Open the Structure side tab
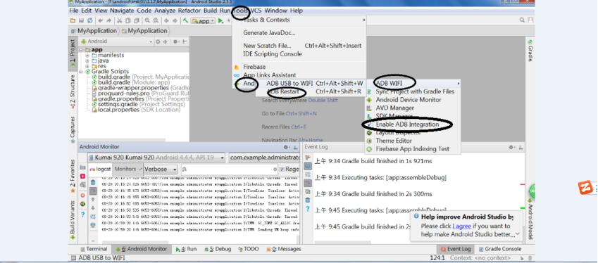This screenshot has width=598, height=263. (73, 92)
